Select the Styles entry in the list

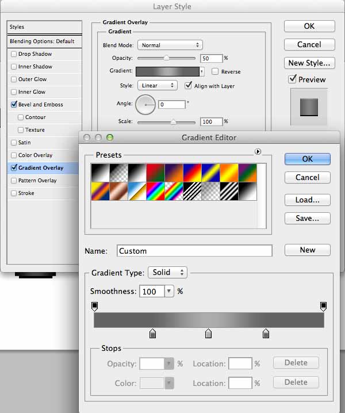click(44, 27)
